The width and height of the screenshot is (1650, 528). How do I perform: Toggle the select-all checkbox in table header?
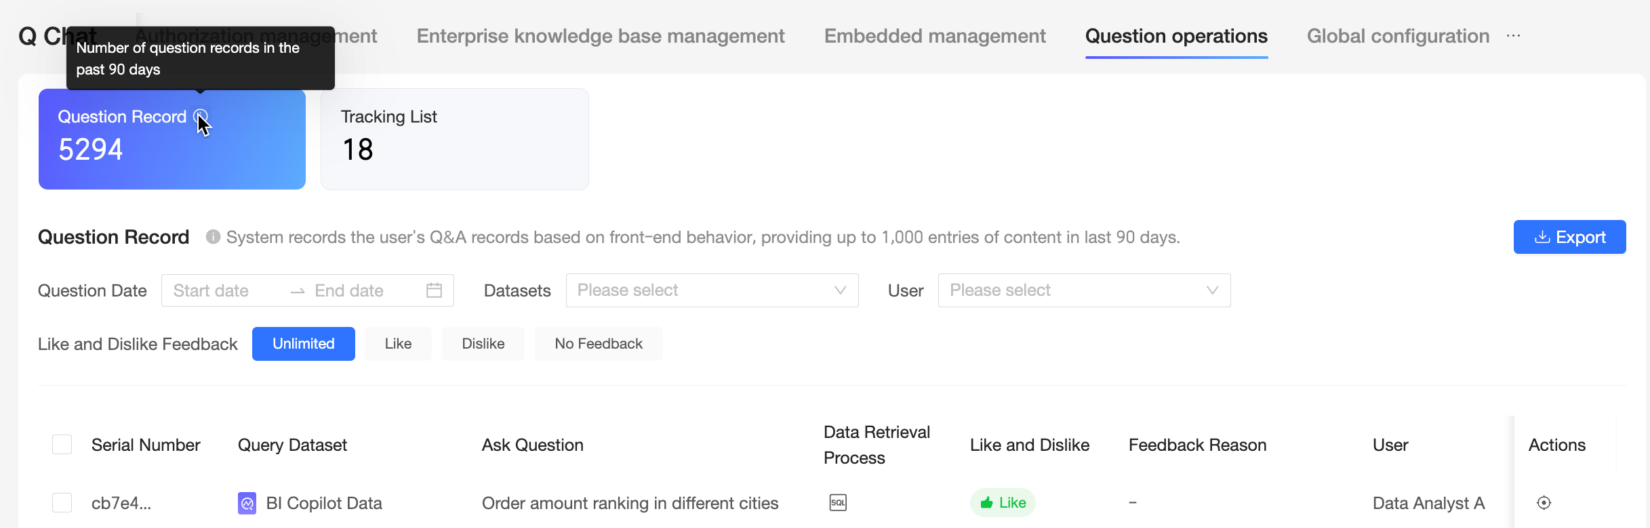[x=62, y=445]
